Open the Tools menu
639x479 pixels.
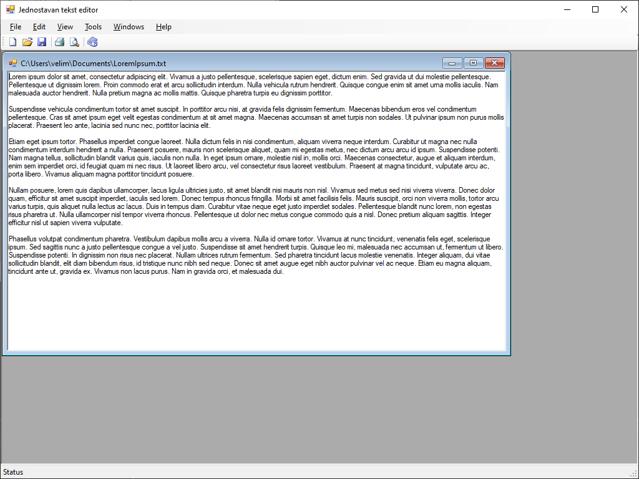93,27
